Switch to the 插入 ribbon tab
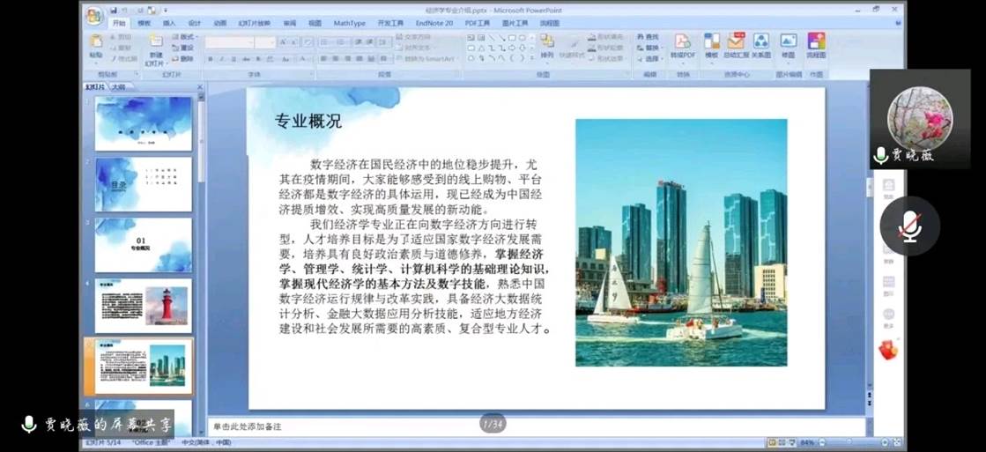The width and height of the screenshot is (986, 452). (x=168, y=23)
